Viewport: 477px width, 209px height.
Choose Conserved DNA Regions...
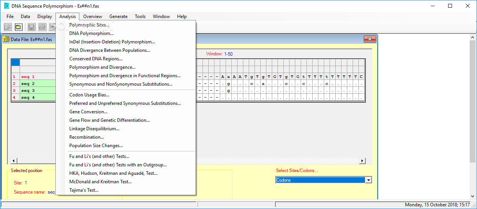[126, 59]
